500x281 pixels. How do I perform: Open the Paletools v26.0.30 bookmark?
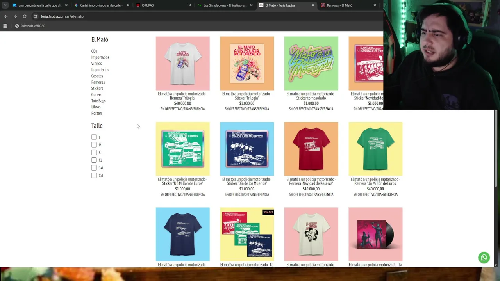tap(30, 26)
